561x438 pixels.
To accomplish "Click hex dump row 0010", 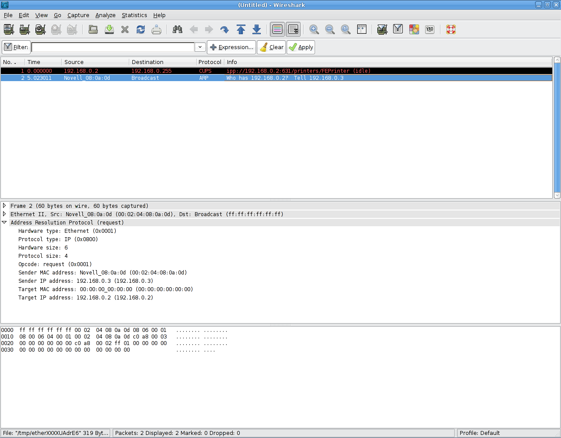I will point(114,337).
